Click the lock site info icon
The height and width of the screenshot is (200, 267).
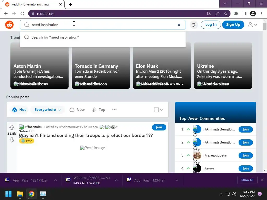[x=33, y=14]
